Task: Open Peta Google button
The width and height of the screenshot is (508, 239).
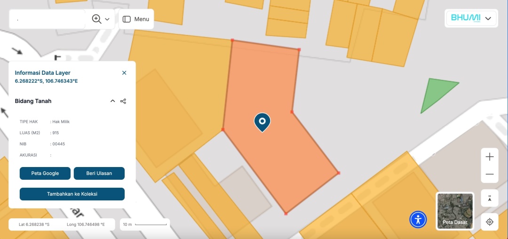Action: pos(45,173)
